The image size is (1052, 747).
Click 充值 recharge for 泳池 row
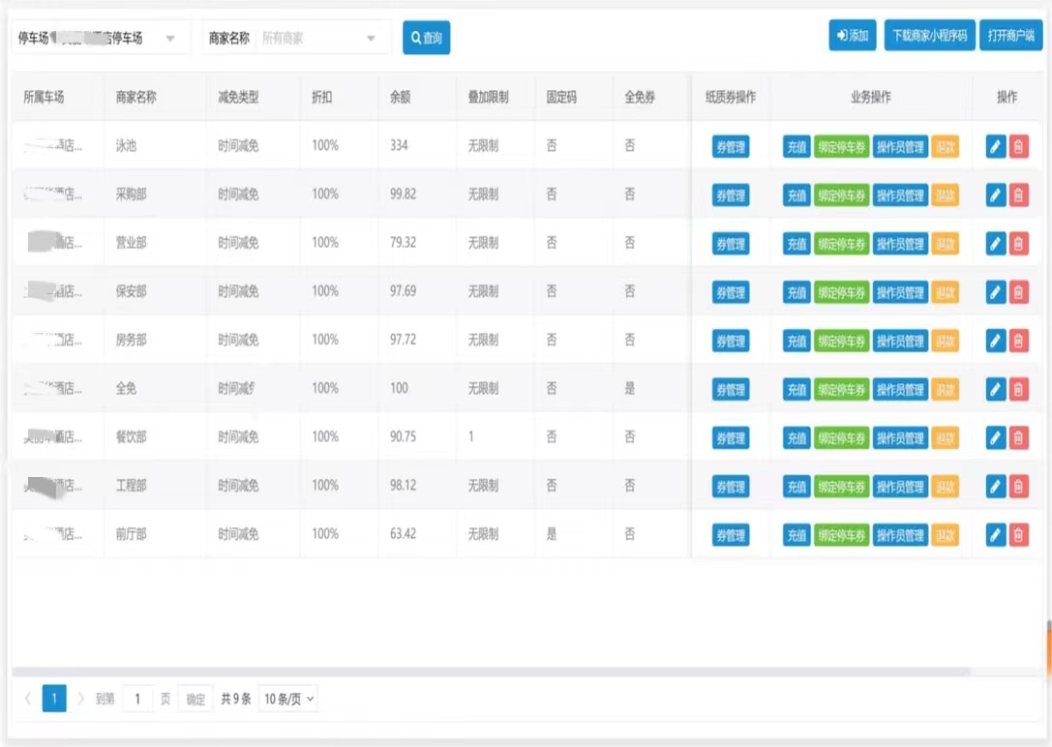797,146
